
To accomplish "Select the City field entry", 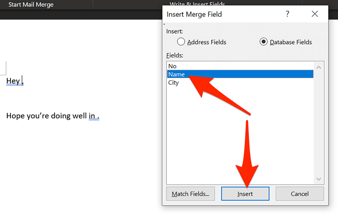I will coord(173,83).
